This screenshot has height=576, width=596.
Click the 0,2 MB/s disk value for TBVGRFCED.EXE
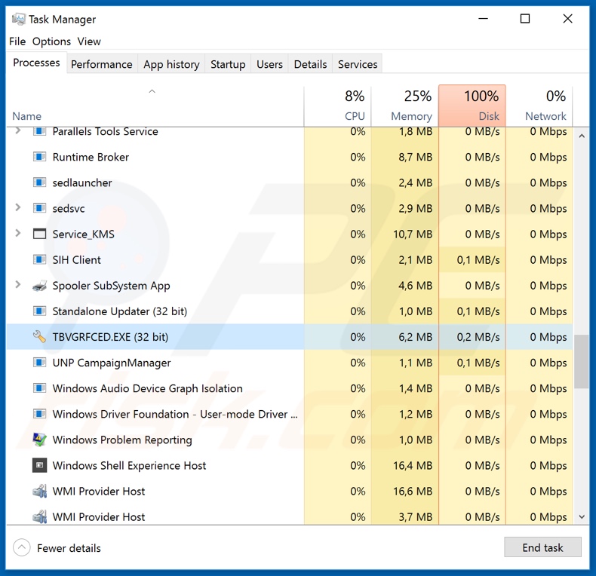478,337
